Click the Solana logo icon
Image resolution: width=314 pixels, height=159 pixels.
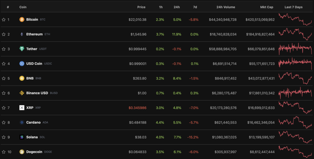click(x=22, y=137)
